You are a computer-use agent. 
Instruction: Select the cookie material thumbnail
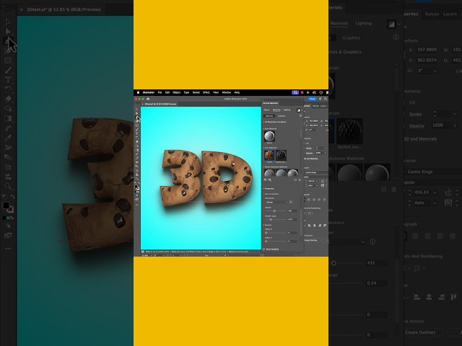[x=269, y=155]
